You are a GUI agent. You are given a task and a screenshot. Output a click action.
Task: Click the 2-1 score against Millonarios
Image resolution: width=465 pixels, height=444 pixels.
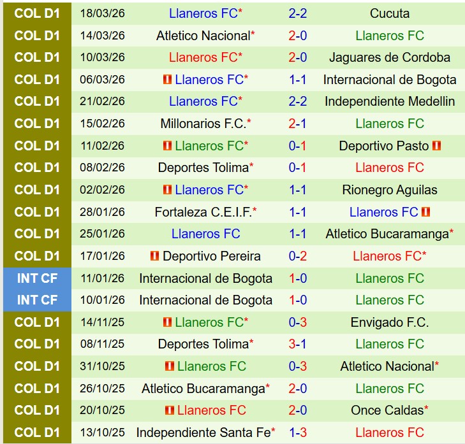[297, 124]
